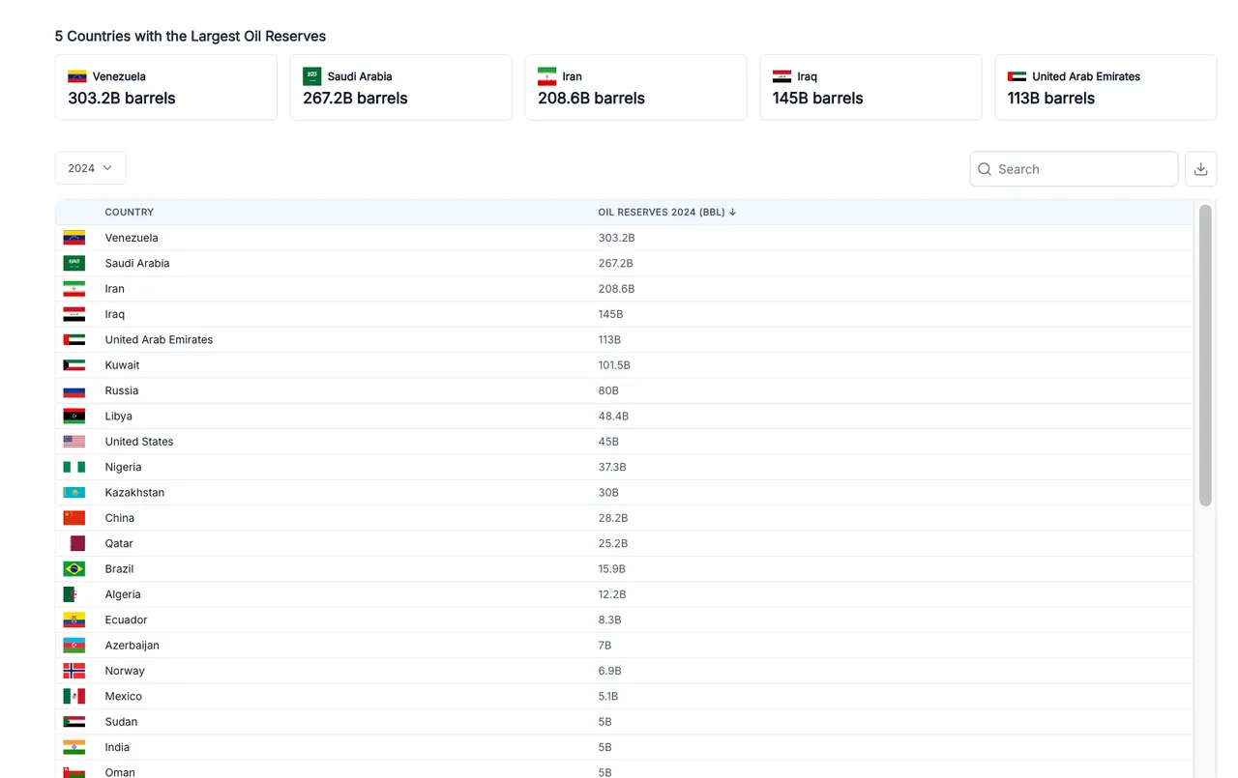
Task: Click the Nigeria country name
Action: coord(123,467)
